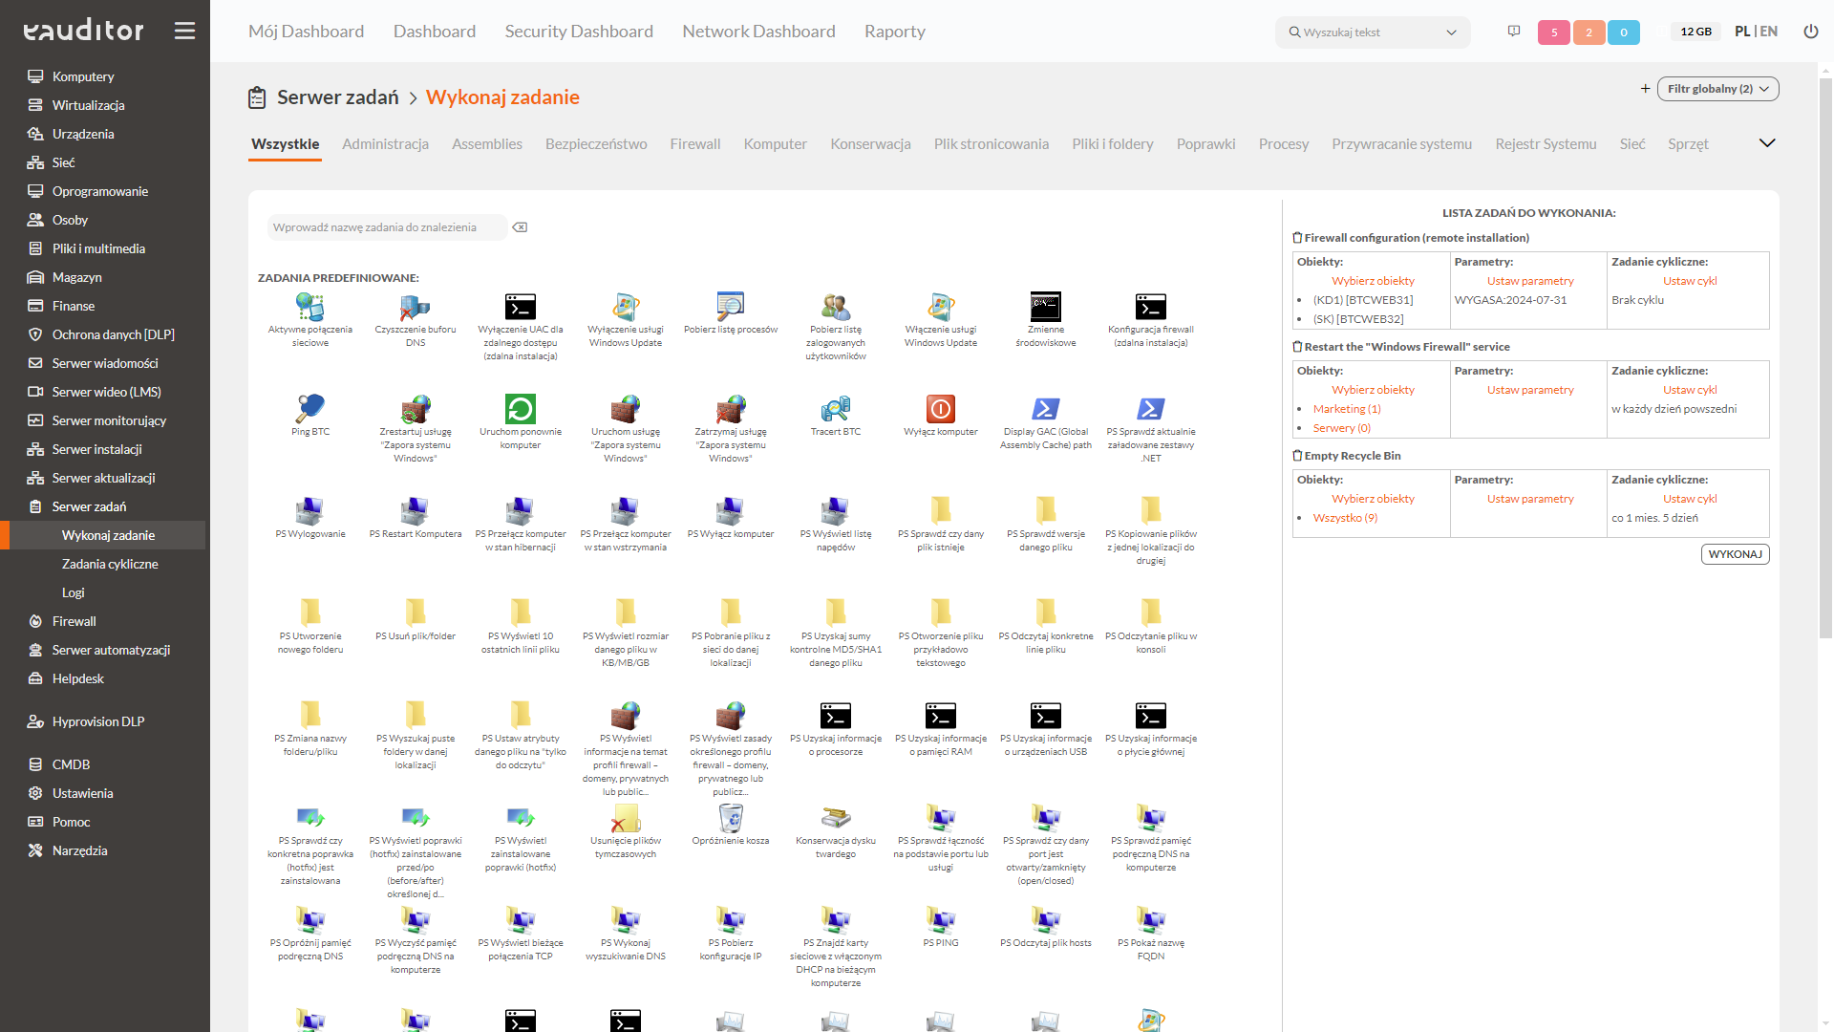Click 'Wybierz obiekty' for Firewall configuration

[1373, 281]
